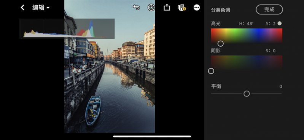Click the 分离色调 panel title
304x140 pixels.
point(220,10)
